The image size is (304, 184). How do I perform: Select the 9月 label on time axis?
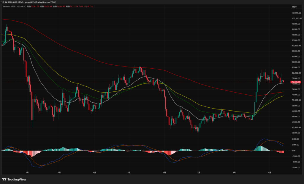tap(270, 172)
